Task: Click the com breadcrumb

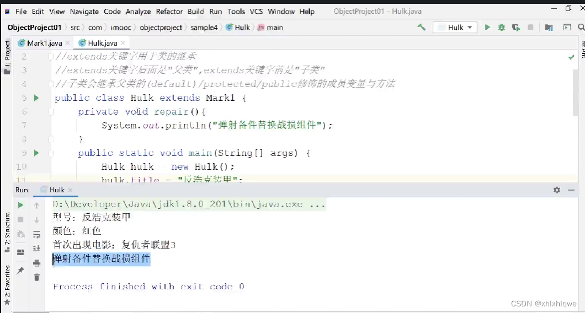Action: click(95, 27)
